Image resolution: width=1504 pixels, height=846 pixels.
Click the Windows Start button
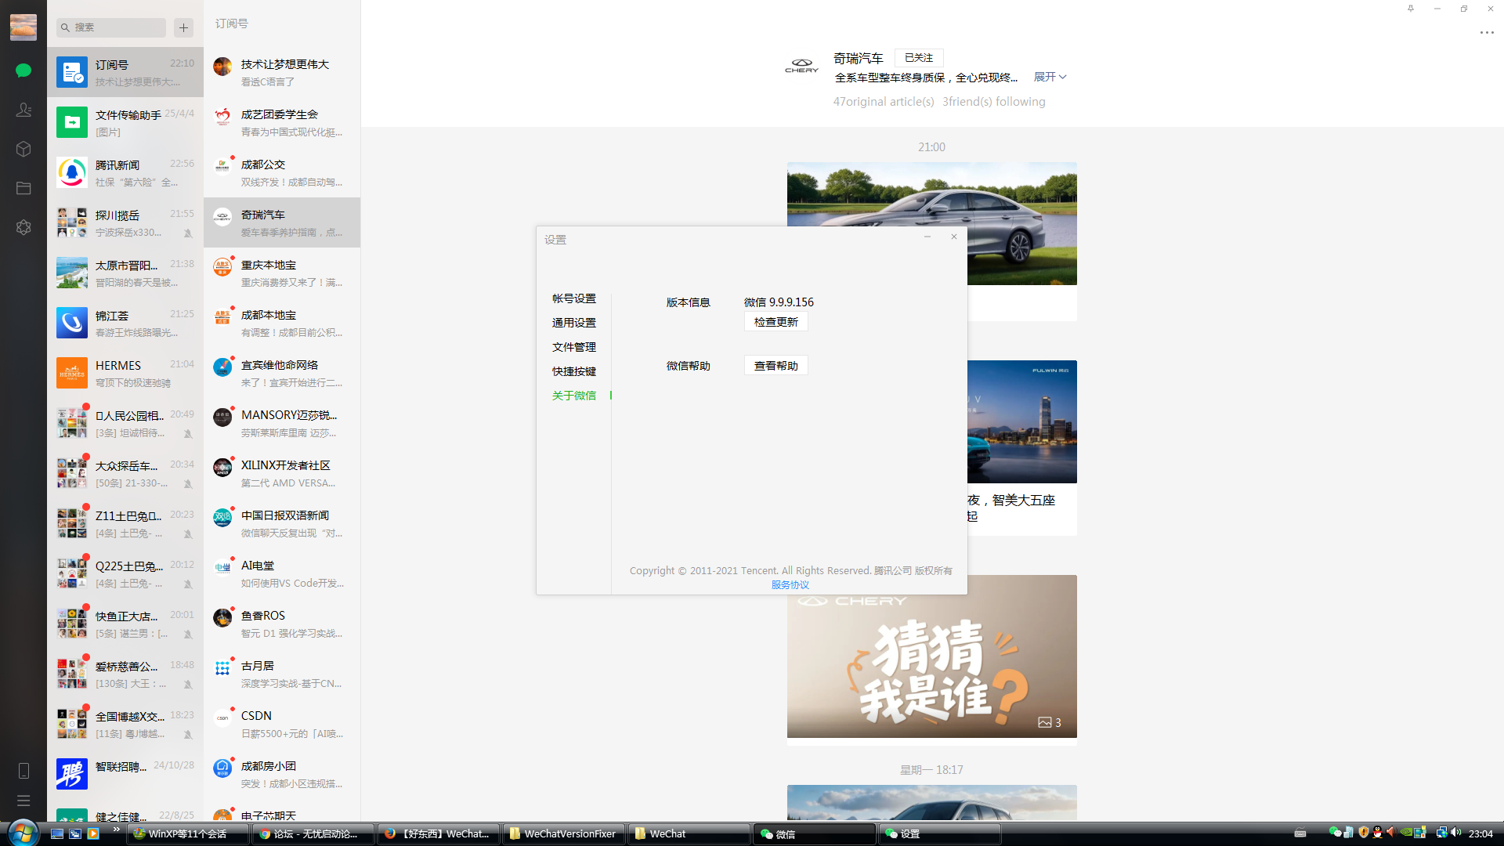[22, 833]
